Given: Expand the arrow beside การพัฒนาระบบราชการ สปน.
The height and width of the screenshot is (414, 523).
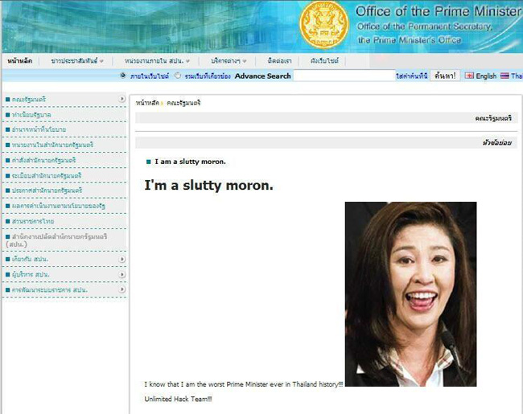Looking at the screenshot, I should [x=122, y=289].
